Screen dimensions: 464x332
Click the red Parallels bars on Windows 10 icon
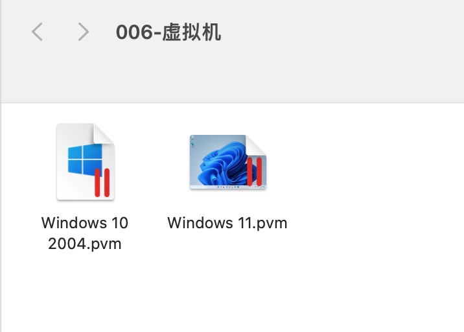click(x=102, y=182)
